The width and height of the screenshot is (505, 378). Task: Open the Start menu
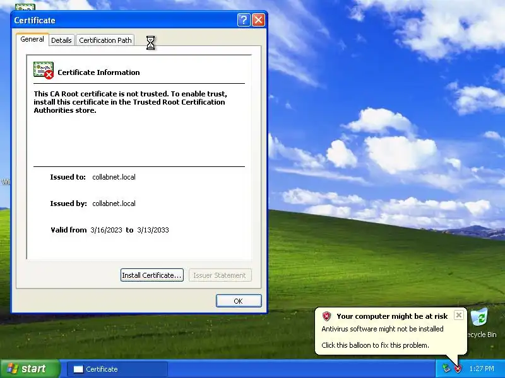pyautogui.click(x=30, y=369)
